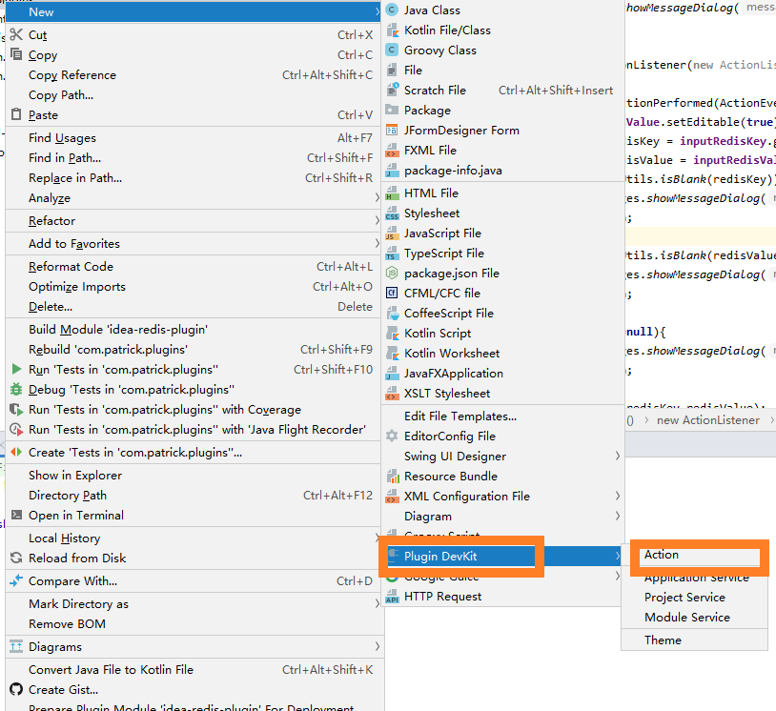This screenshot has height=711, width=776.
Task: Select Paste menu entry
Action: point(193,114)
